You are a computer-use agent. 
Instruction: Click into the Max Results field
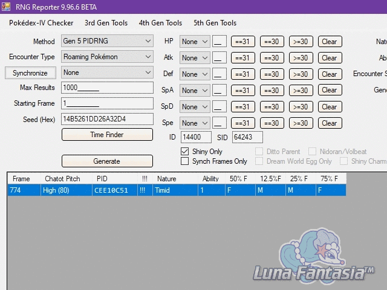(x=107, y=88)
